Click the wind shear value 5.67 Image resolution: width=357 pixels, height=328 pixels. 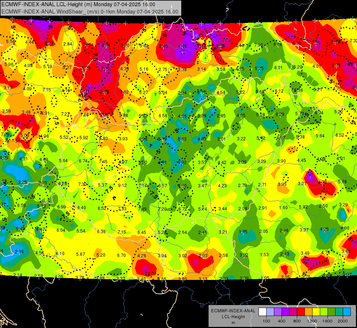(x=81, y=254)
